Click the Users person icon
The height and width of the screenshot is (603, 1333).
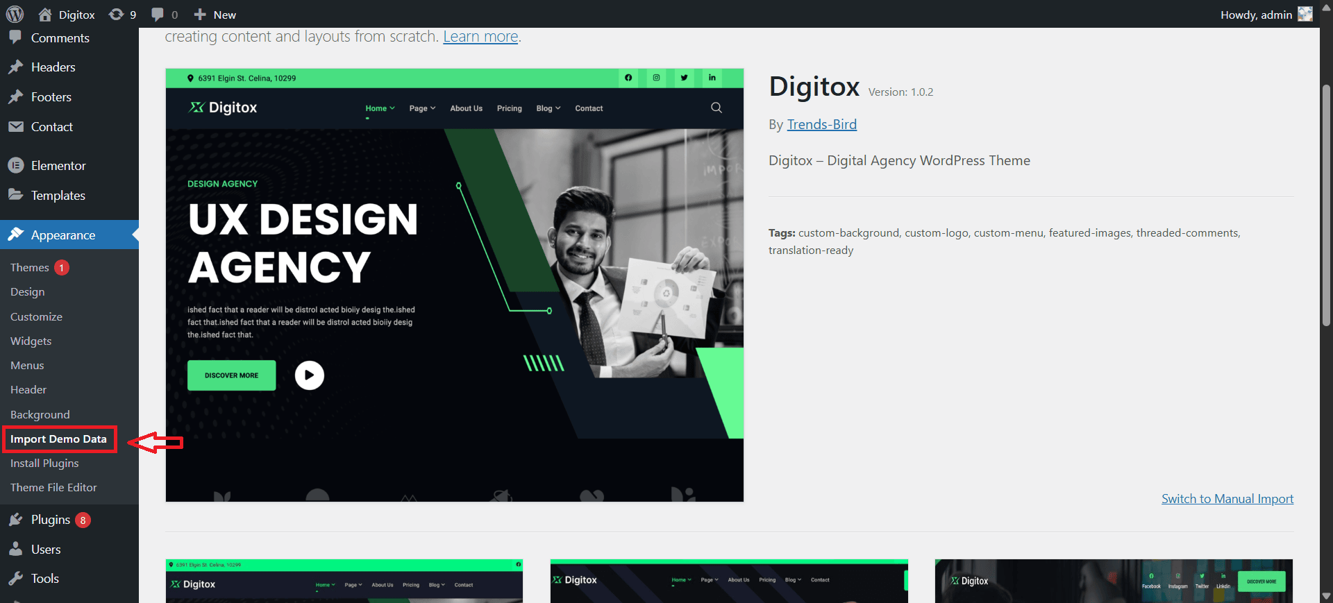[x=15, y=549]
